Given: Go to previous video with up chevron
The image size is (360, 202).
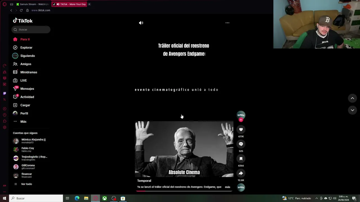Looking at the screenshot, I should (352, 98).
